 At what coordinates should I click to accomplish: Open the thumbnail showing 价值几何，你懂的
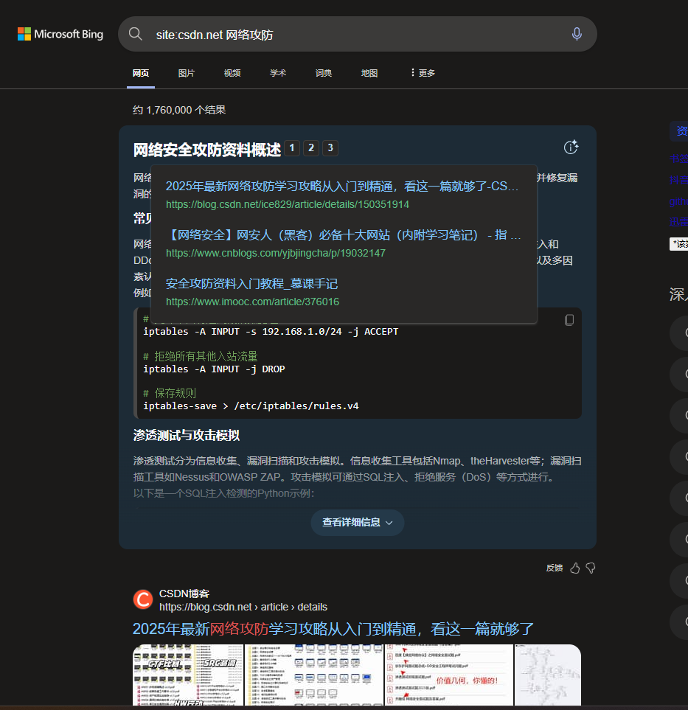[449, 675]
